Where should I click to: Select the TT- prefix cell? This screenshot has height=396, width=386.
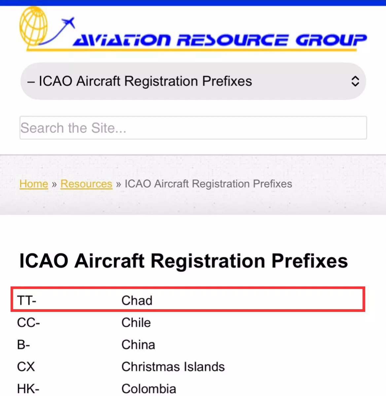coord(27,301)
